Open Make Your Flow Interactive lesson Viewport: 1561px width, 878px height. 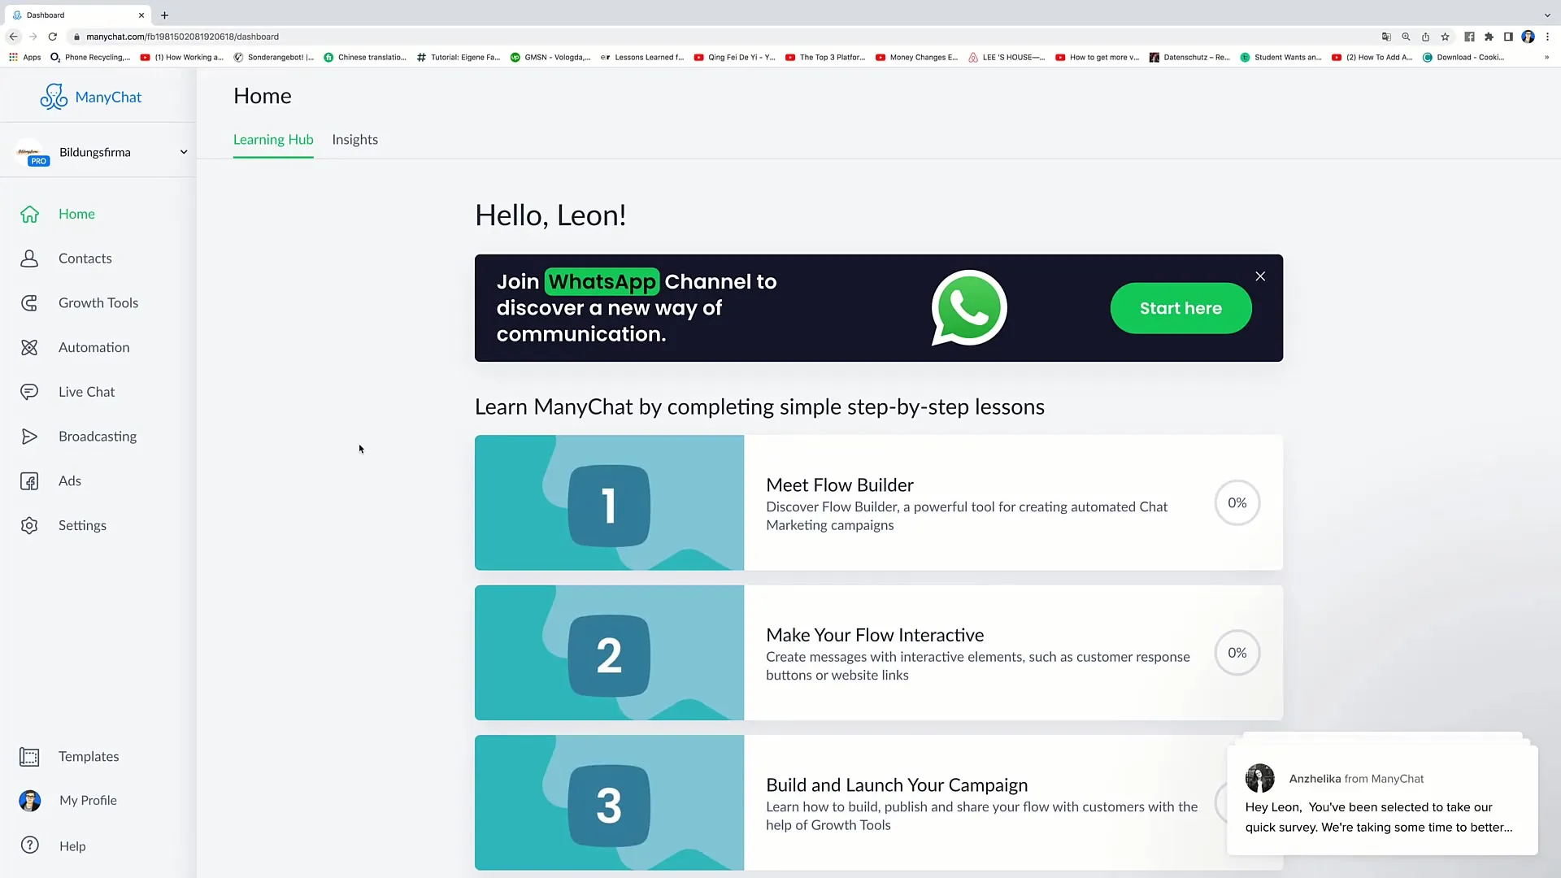coord(877,653)
